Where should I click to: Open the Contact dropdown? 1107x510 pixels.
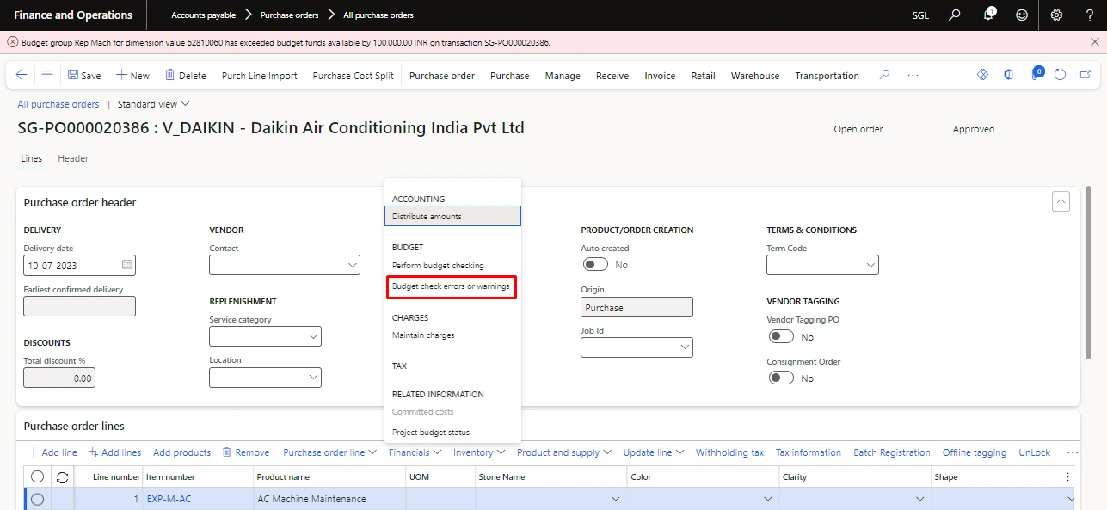pos(352,266)
